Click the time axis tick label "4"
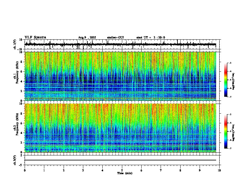This screenshot has width=247, height=191. [x=103, y=170]
